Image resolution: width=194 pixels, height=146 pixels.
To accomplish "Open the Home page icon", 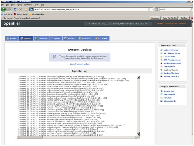I will click(x=26, y=9).
